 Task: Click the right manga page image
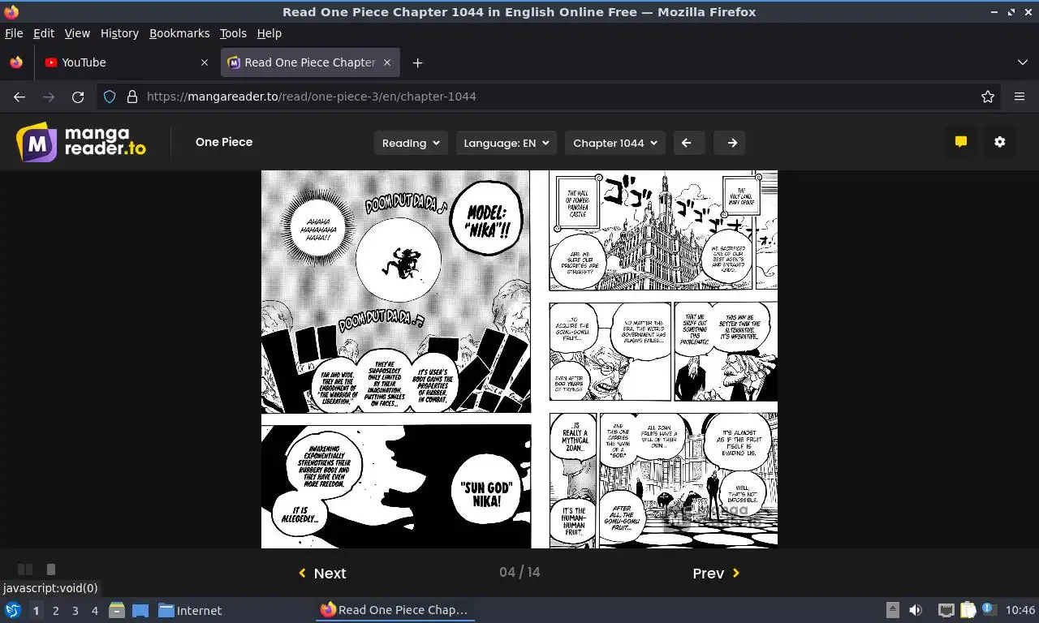tap(663, 359)
